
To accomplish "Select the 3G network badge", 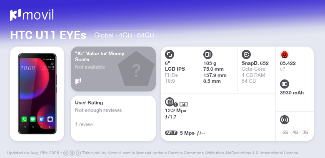I will (x=305, y=132).
